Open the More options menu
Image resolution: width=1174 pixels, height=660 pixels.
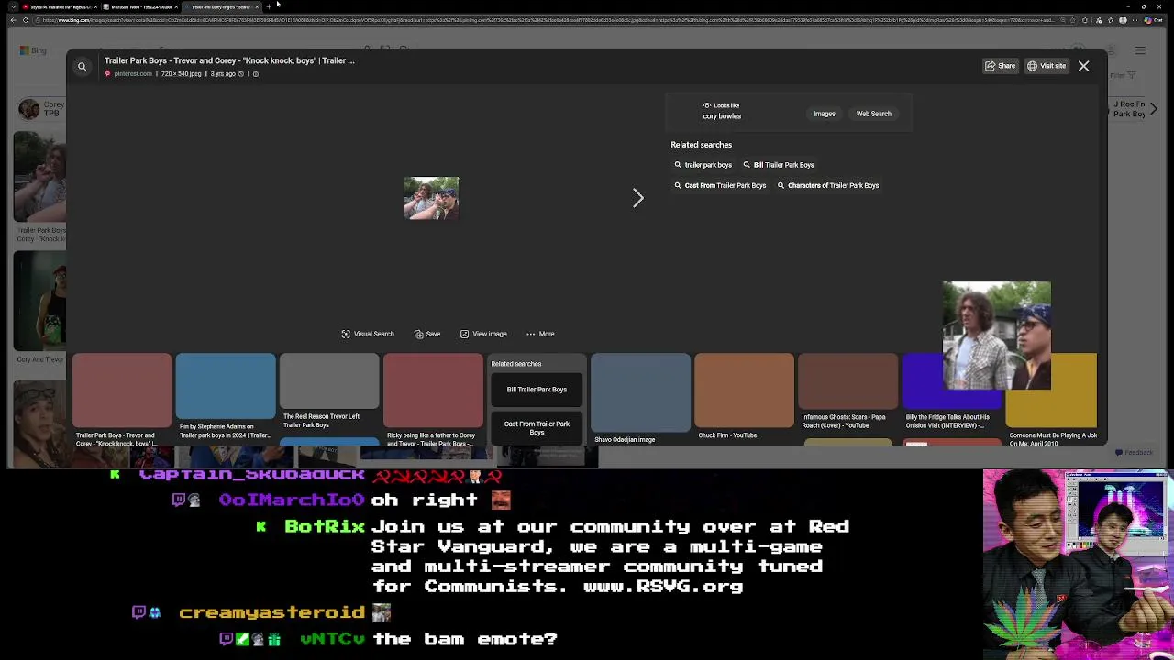click(x=540, y=334)
